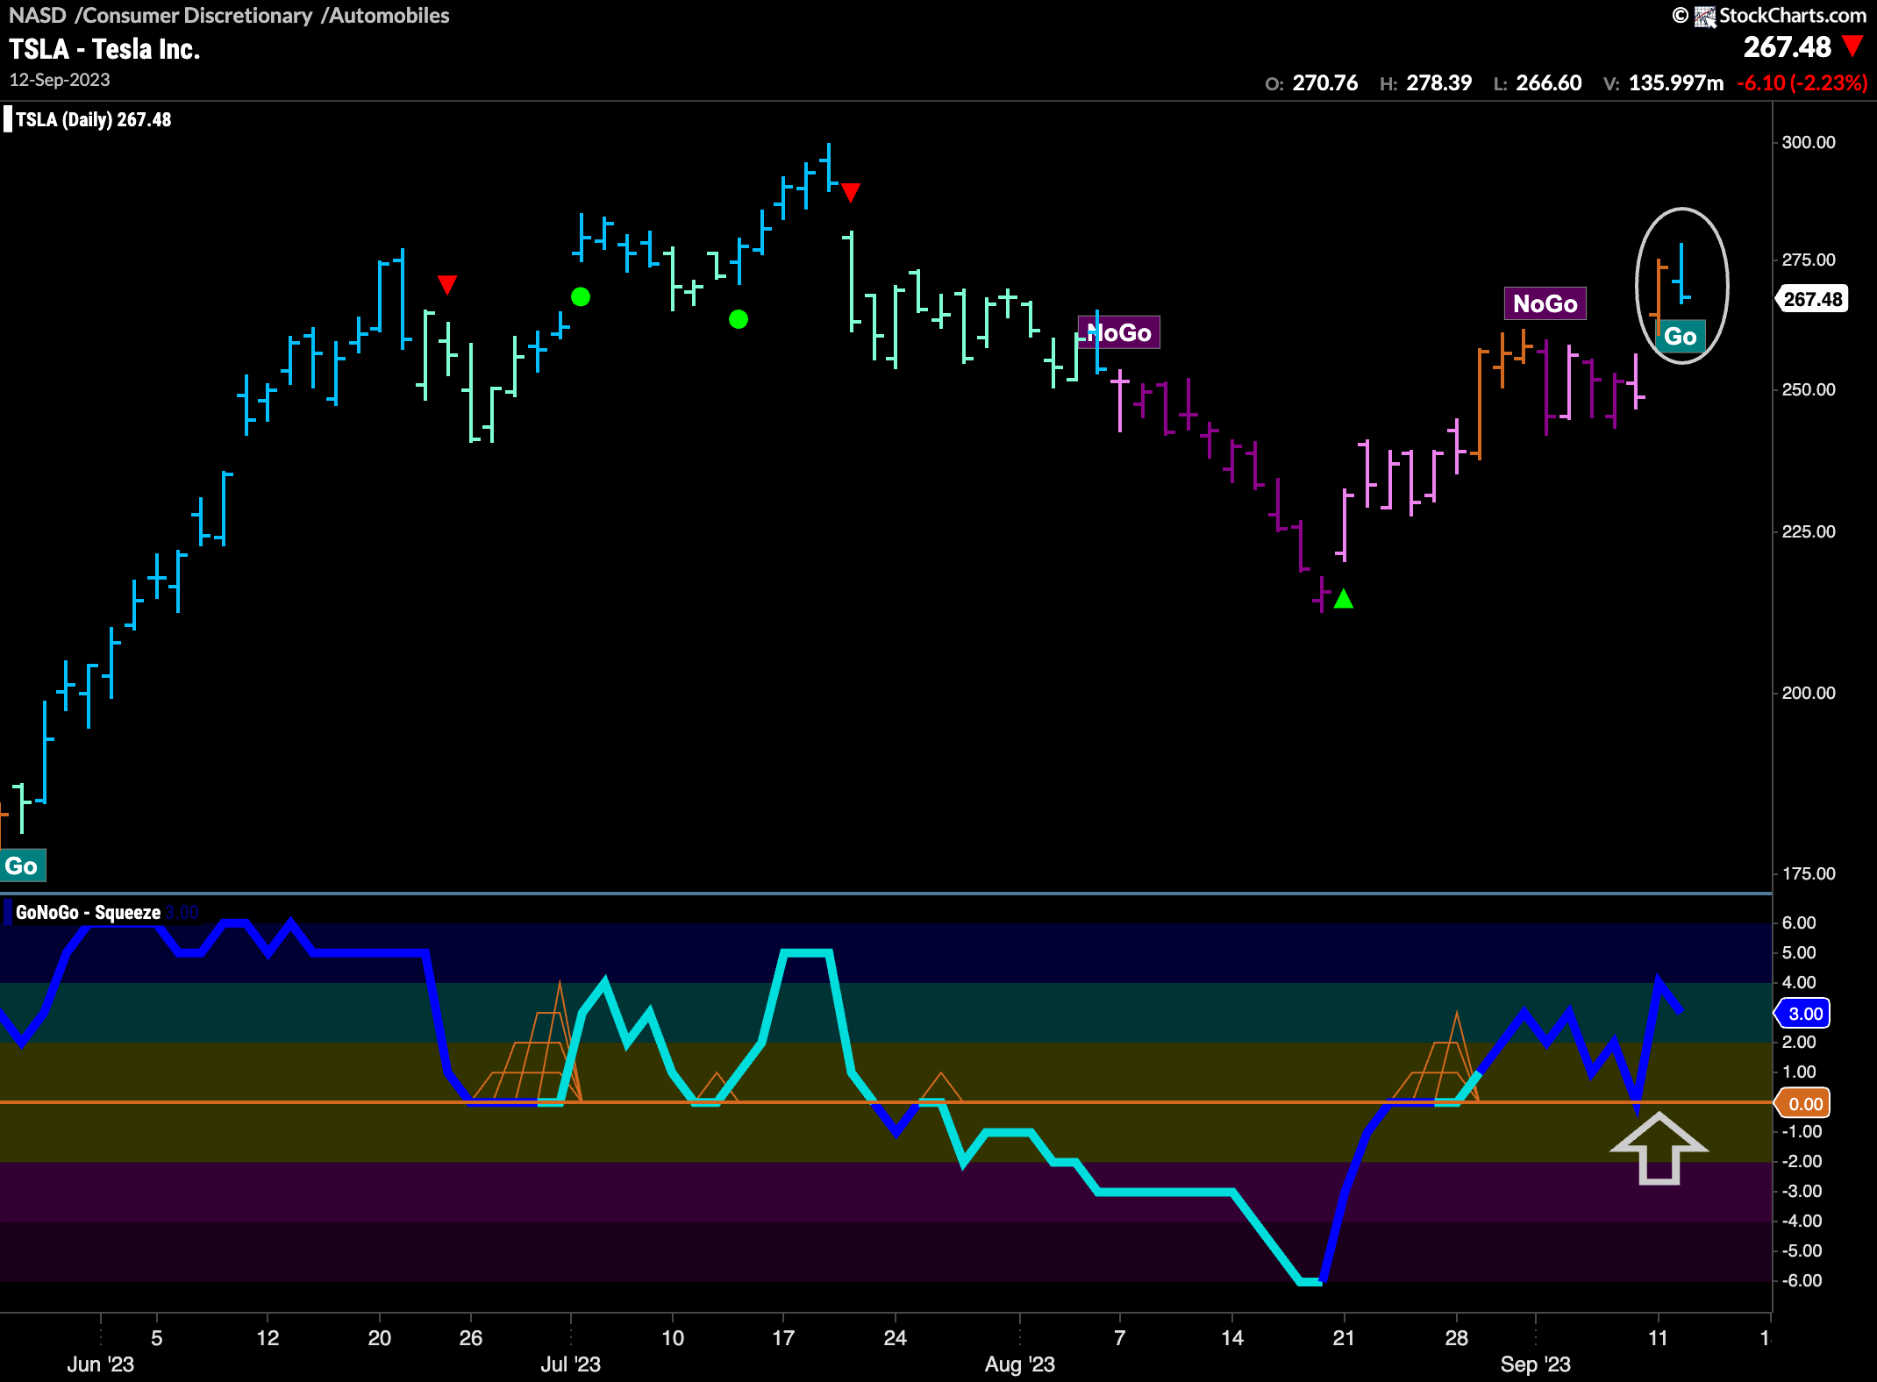Click the StockCharts.com logo icon
The height and width of the screenshot is (1382, 1877).
[1704, 16]
